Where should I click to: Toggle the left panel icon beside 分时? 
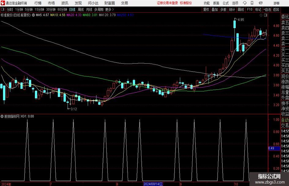2,9
